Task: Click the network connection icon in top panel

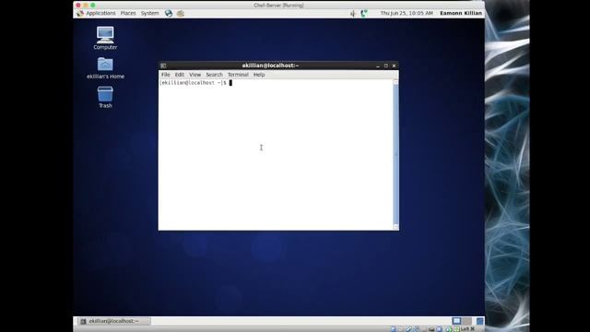Action: (363, 14)
